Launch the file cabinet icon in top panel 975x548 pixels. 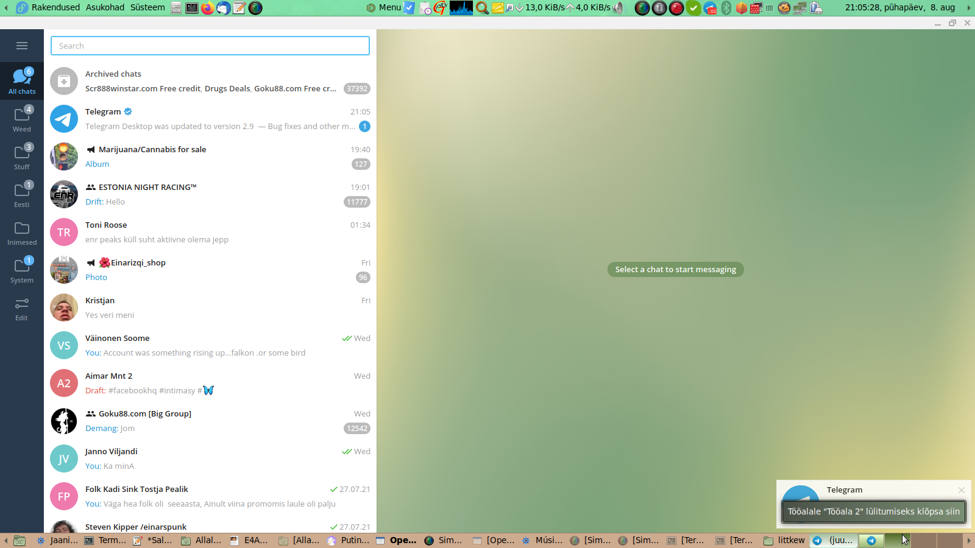(x=176, y=8)
